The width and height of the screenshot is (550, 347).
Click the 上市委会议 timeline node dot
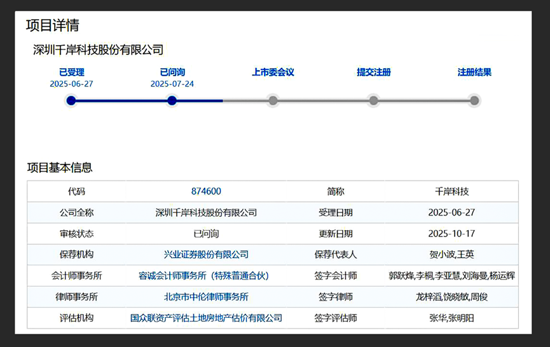coord(273,100)
